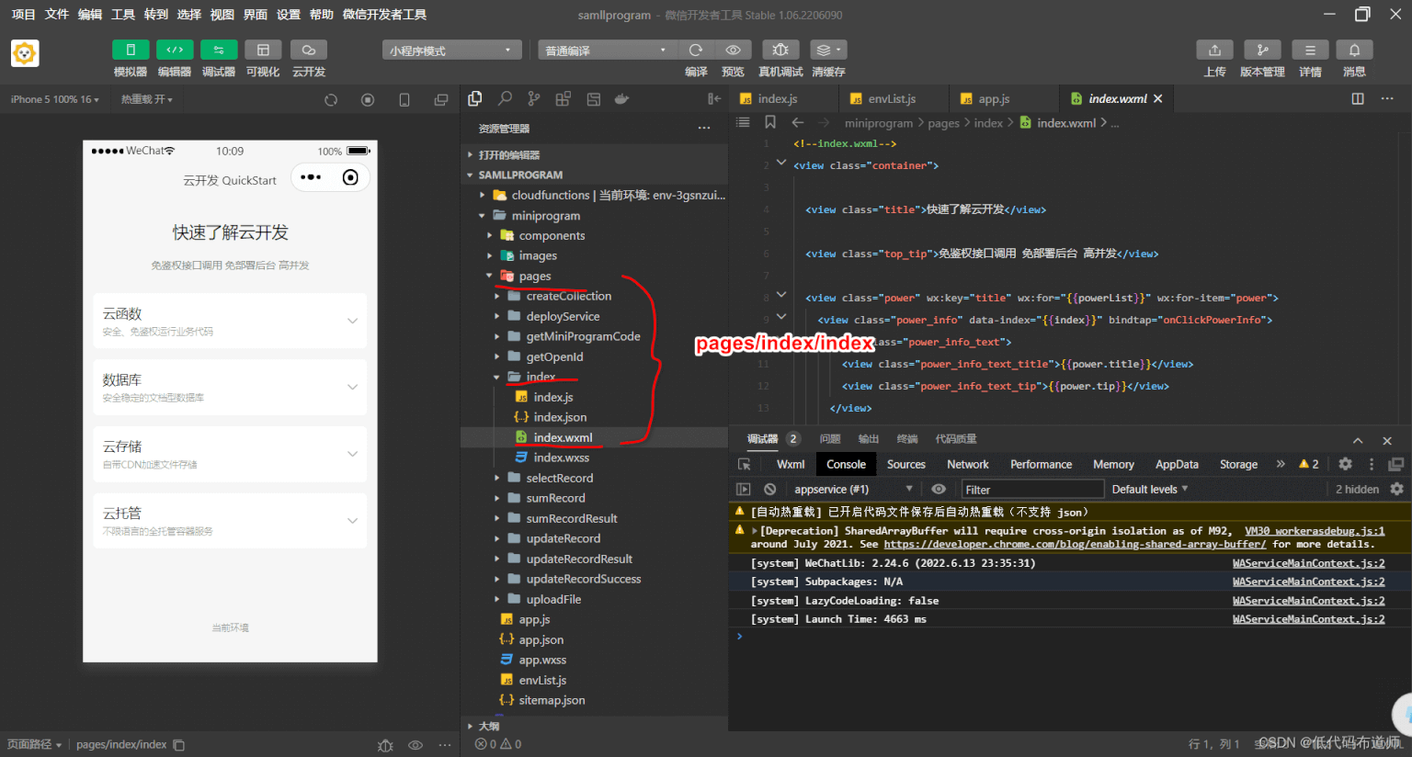Toggle the debugger panel button
The width and height of the screenshot is (1412, 757).
pos(219,50)
